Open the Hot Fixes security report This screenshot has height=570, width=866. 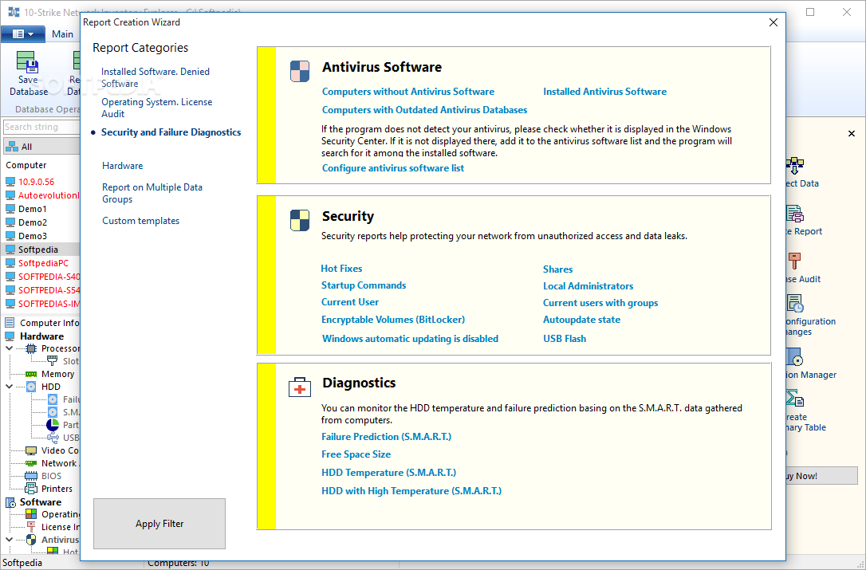(x=341, y=269)
